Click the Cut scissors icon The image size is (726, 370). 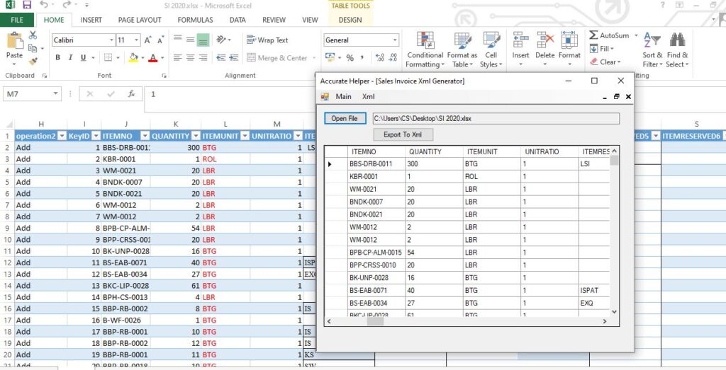tap(33, 35)
